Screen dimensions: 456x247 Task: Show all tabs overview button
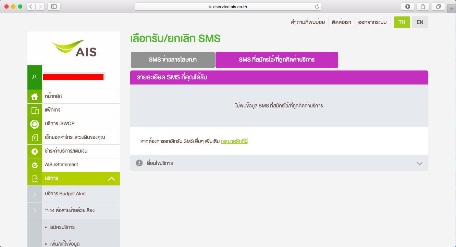[x=439, y=6]
